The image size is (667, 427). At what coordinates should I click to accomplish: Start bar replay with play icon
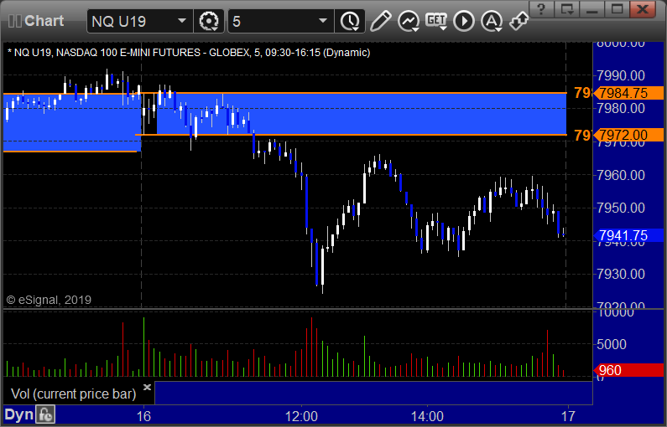point(464,21)
